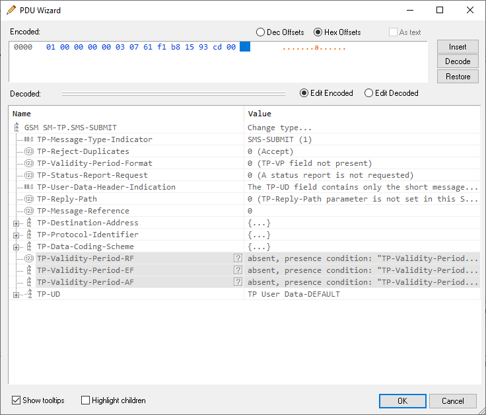
Task: Click the TP-Message-Type-Indicator field icon
Action: click(x=29, y=139)
